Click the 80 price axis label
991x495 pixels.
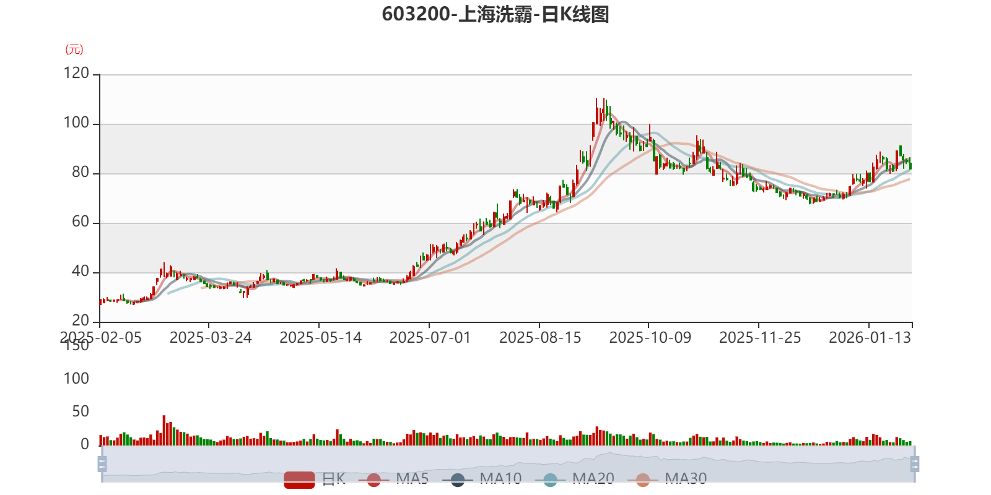[81, 172]
